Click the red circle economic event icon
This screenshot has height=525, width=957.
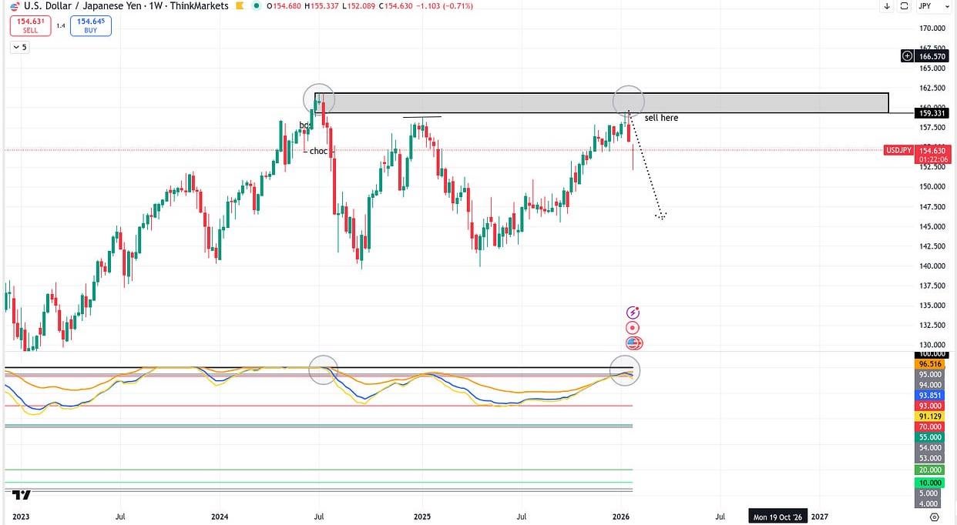(x=633, y=328)
